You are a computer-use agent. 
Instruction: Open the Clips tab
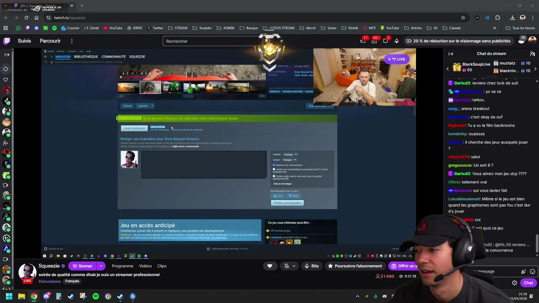(x=162, y=266)
